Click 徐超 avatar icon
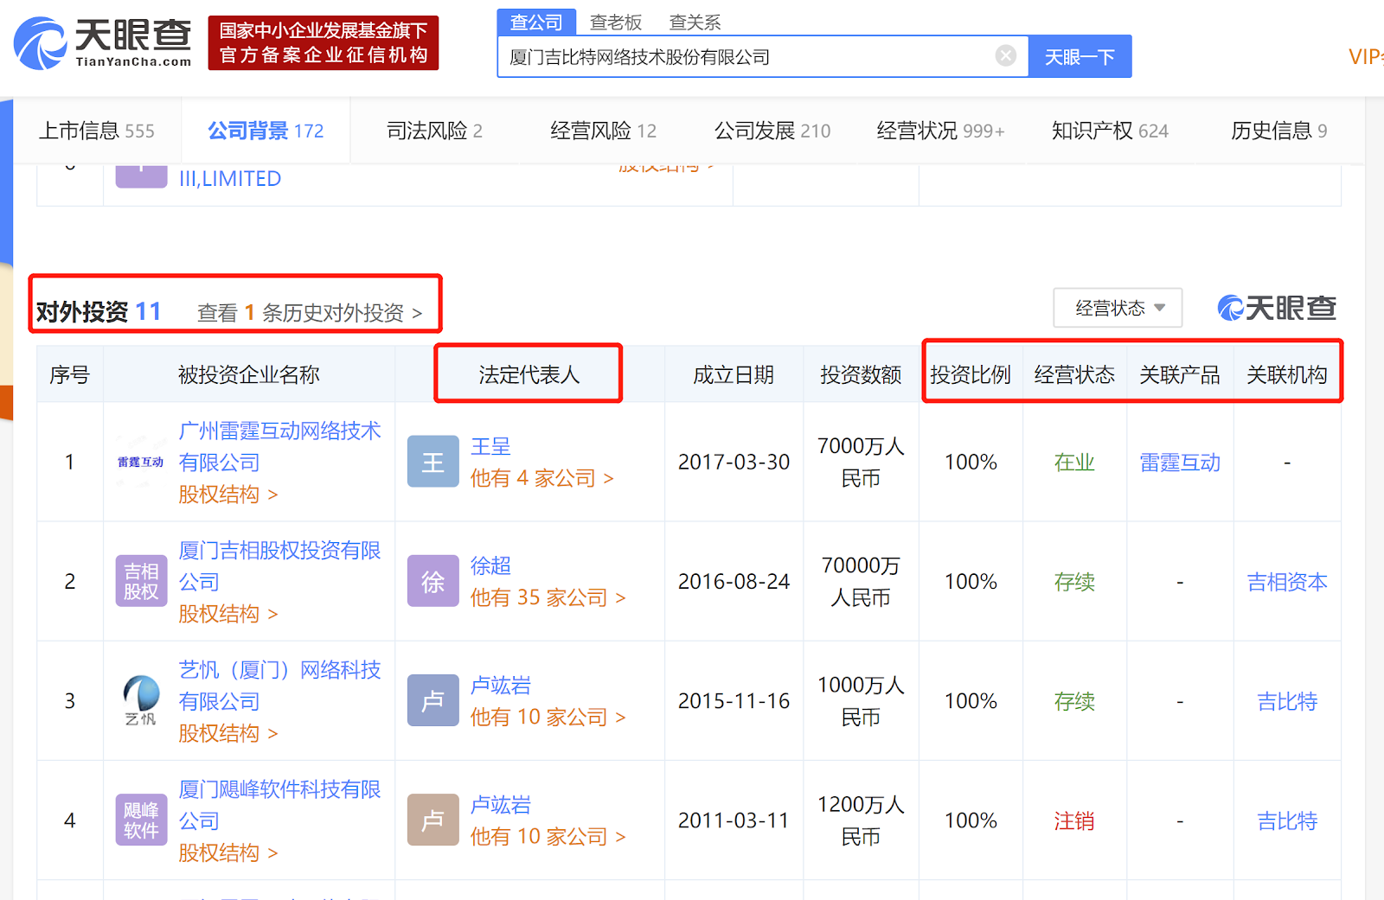The height and width of the screenshot is (900, 1384). [x=432, y=581]
